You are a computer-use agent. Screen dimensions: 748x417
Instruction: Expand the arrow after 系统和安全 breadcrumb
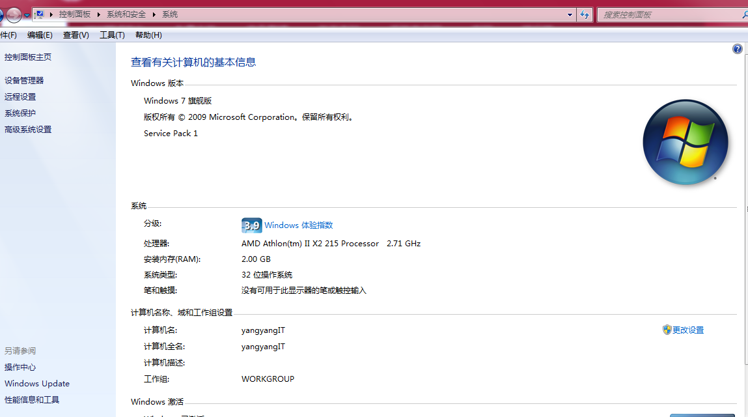[154, 15]
